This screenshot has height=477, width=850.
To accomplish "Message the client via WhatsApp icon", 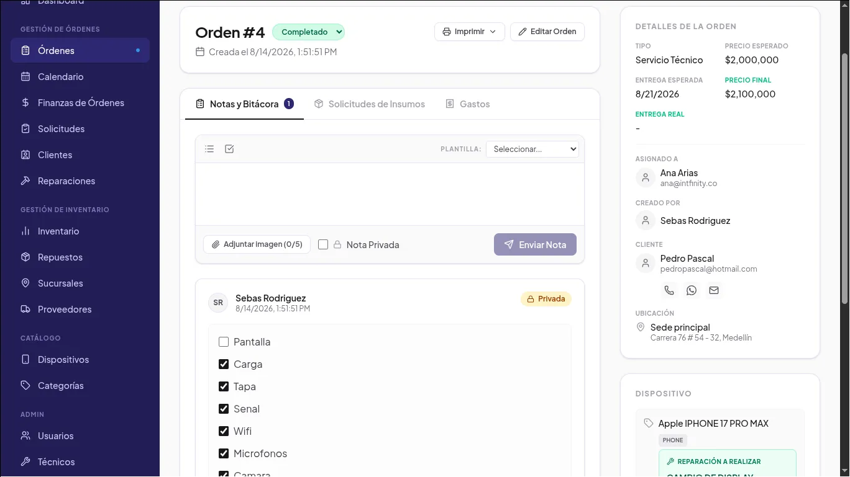I will point(692,290).
